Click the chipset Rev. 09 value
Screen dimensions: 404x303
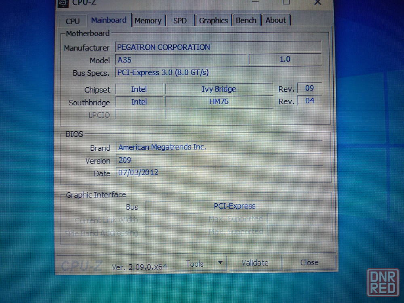click(x=309, y=88)
